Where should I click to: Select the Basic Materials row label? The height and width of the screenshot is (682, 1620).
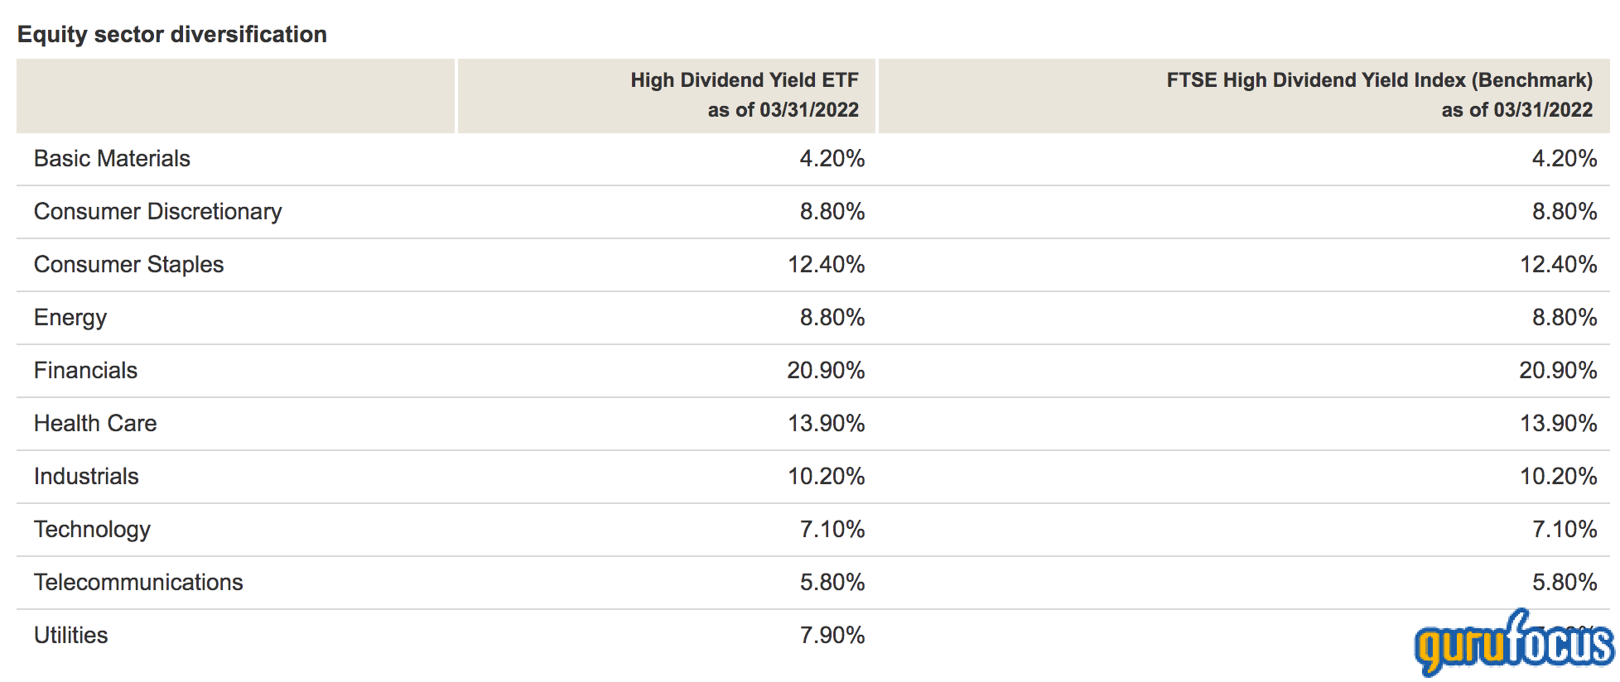(x=112, y=159)
